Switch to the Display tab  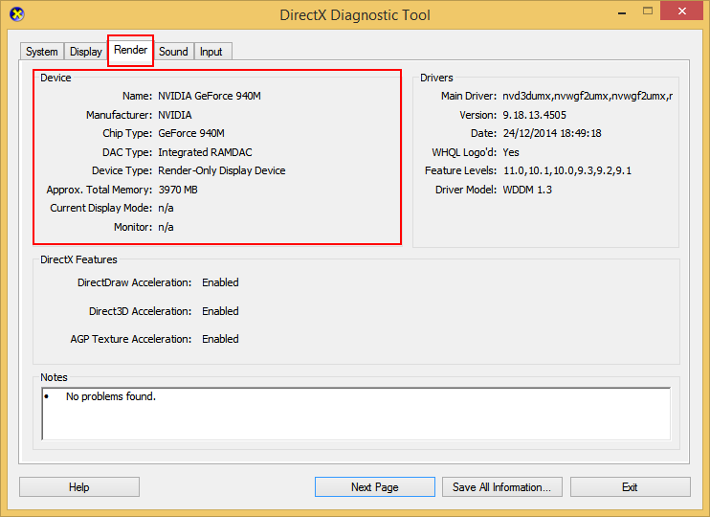(85, 52)
